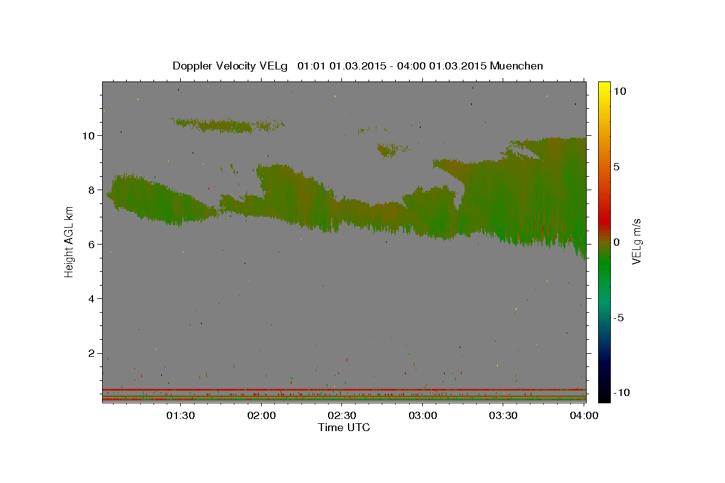Click the colorbar top label 10
Image resolution: width=725 pixels, height=483 pixels.
(x=619, y=91)
